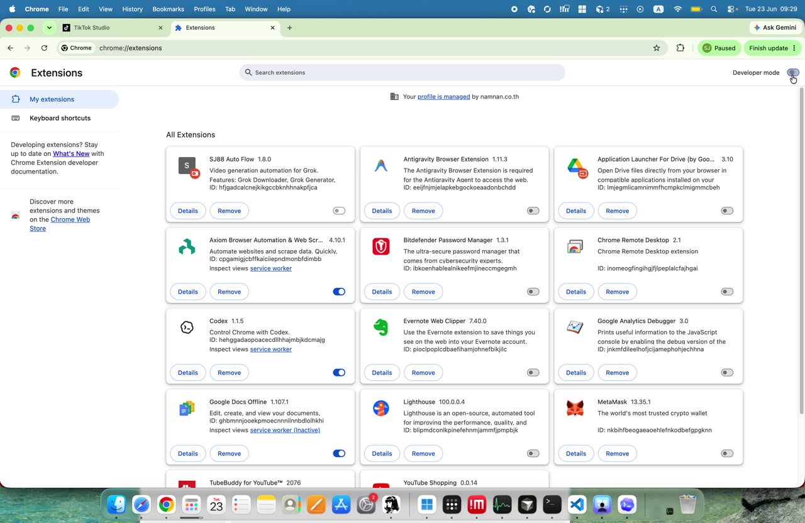
Task: Toggle Developer mode switch
Action: 793,72
